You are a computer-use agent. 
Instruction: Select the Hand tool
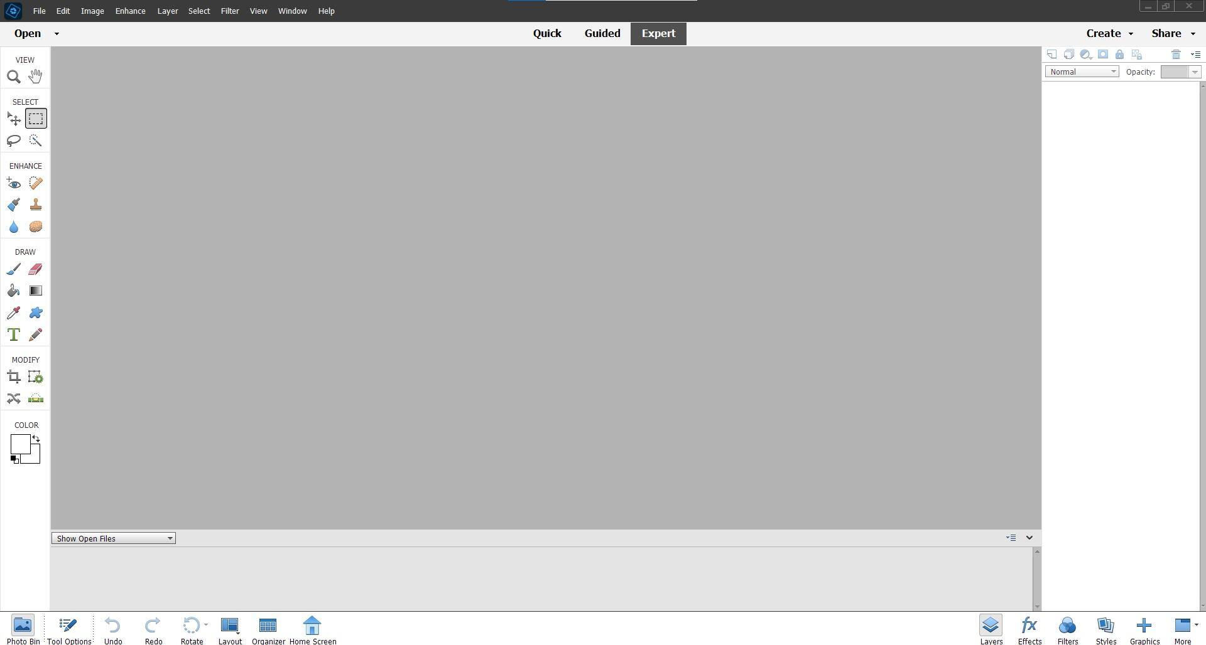35,77
